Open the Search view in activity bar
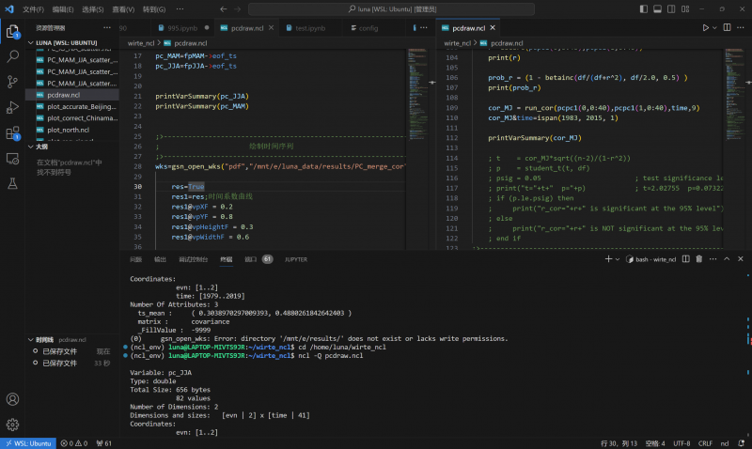 13,56
